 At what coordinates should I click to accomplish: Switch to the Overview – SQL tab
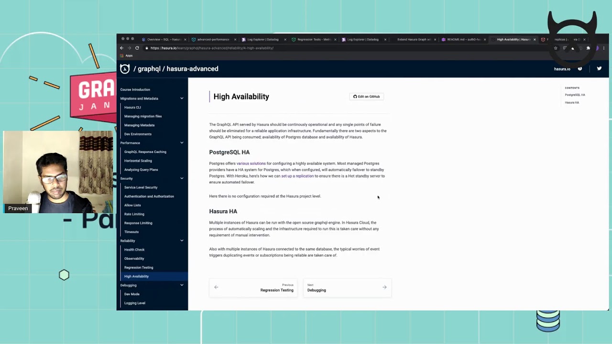pyautogui.click(x=164, y=39)
